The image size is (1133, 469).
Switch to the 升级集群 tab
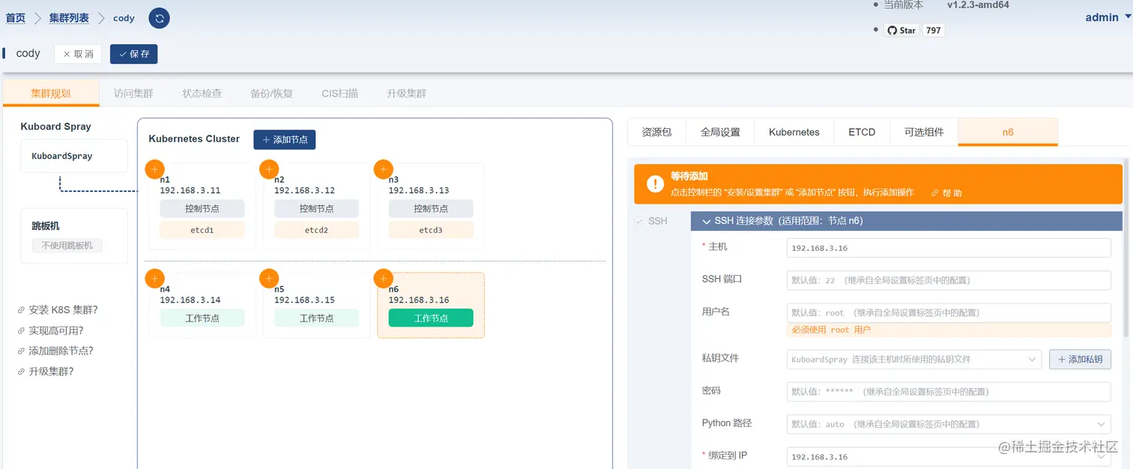pyautogui.click(x=407, y=94)
